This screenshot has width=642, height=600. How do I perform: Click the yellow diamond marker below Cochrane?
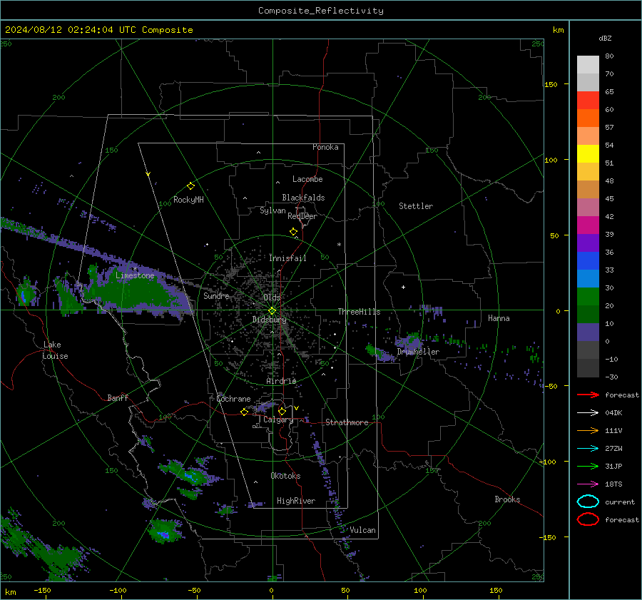[244, 412]
